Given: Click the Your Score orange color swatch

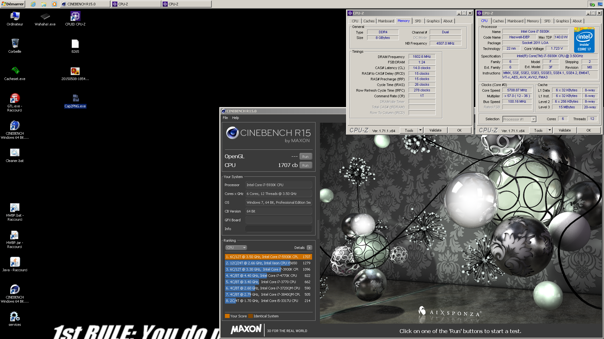Looking at the screenshot, I should point(227,316).
